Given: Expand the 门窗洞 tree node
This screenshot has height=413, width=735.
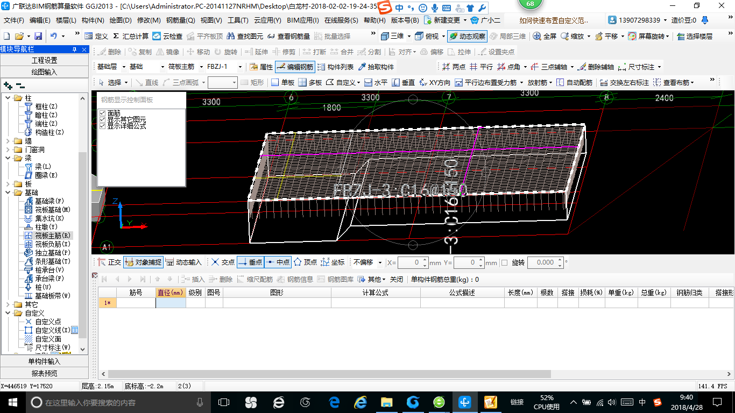Looking at the screenshot, I should (x=9, y=149).
